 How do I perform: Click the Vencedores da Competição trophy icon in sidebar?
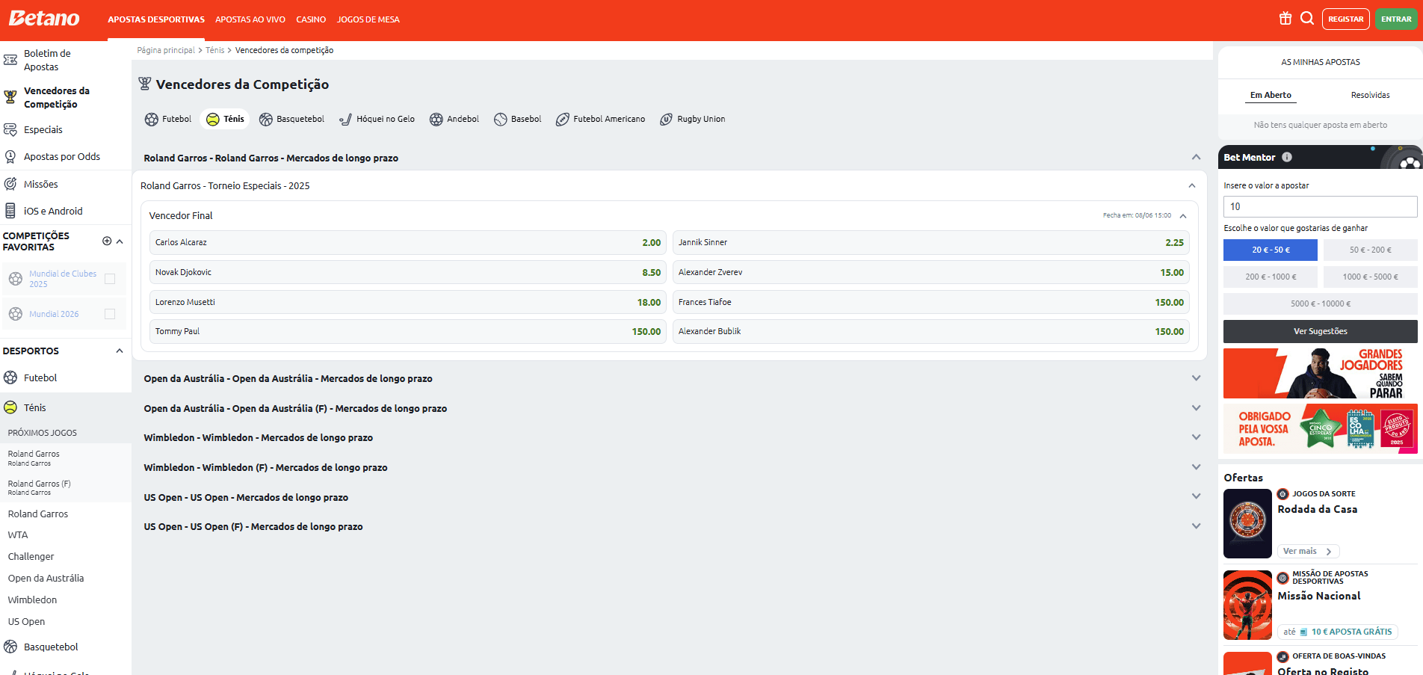pyautogui.click(x=10, y=97)
